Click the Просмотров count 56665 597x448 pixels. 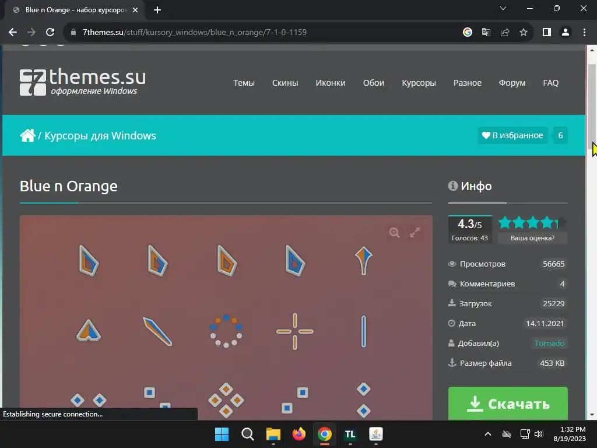tap(554, 264)
